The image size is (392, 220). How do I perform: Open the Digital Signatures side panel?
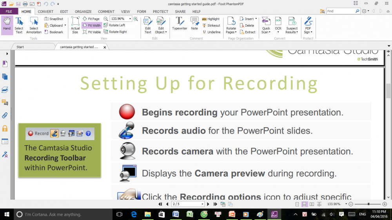5,155
